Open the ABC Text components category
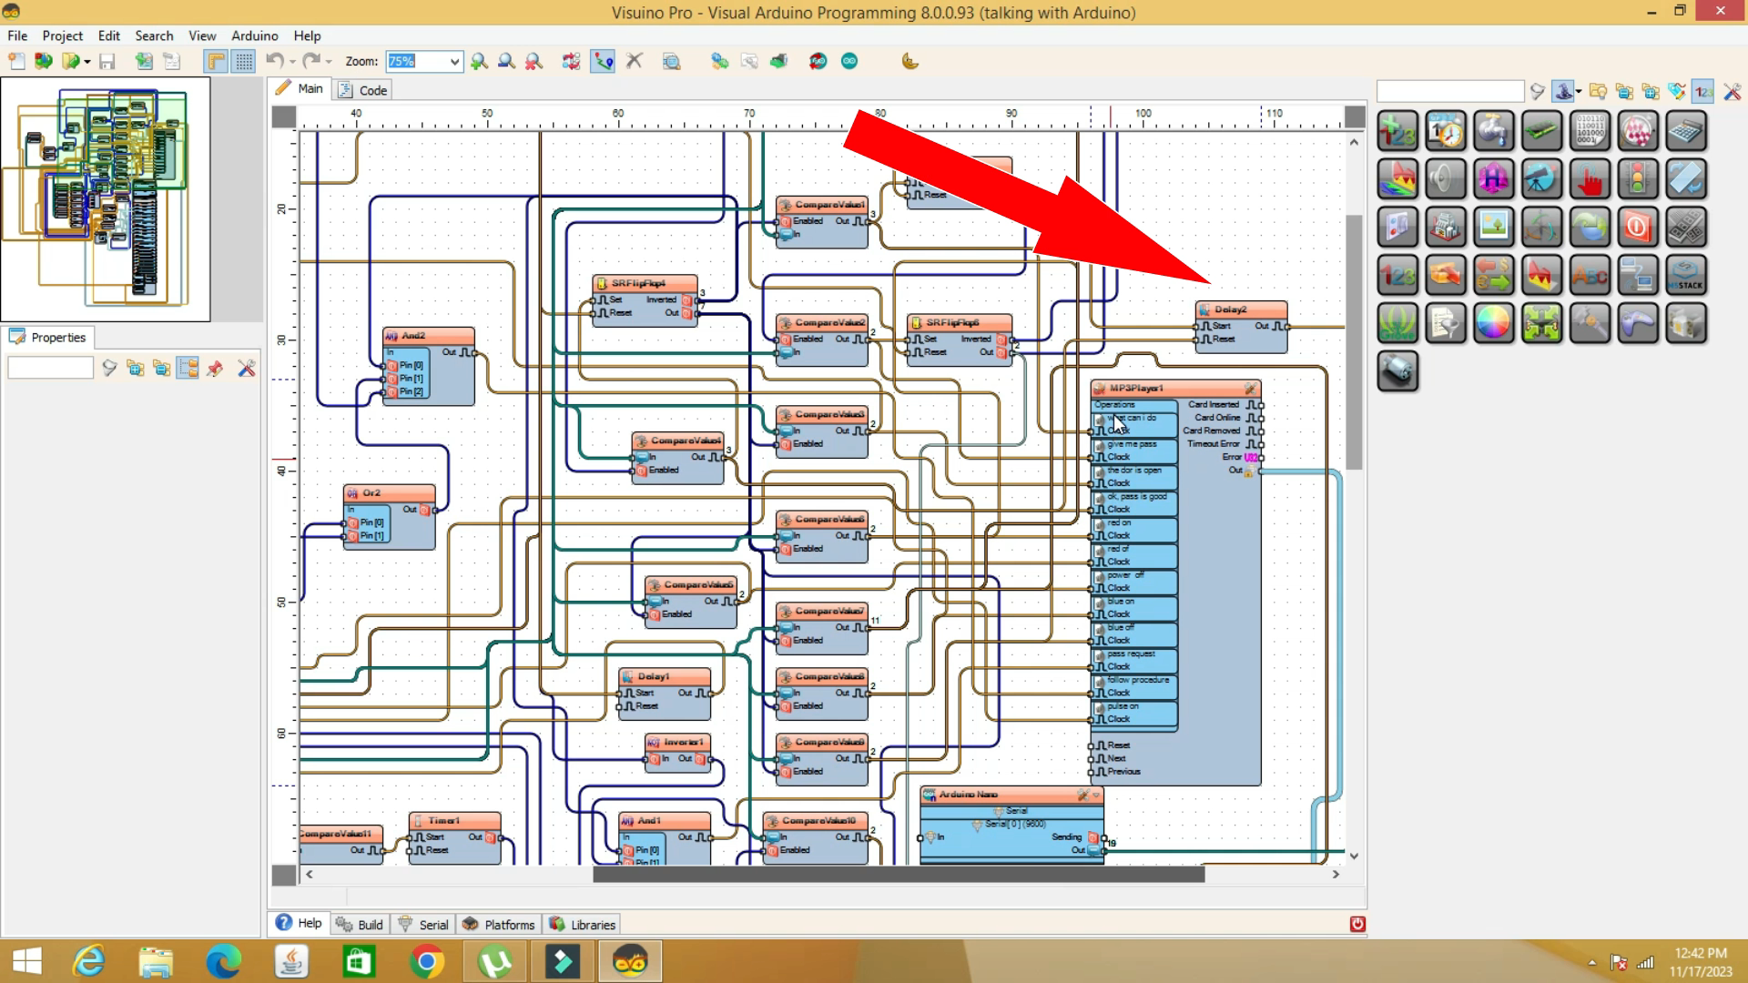Screen dimensions: 1748x983 coord(1590,275)
